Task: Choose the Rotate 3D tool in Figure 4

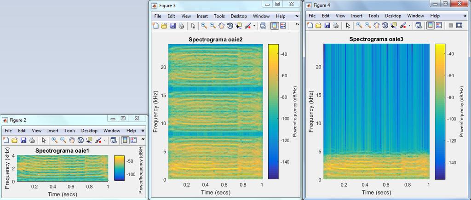Action: pyautogui.click(x=385, y=26)
